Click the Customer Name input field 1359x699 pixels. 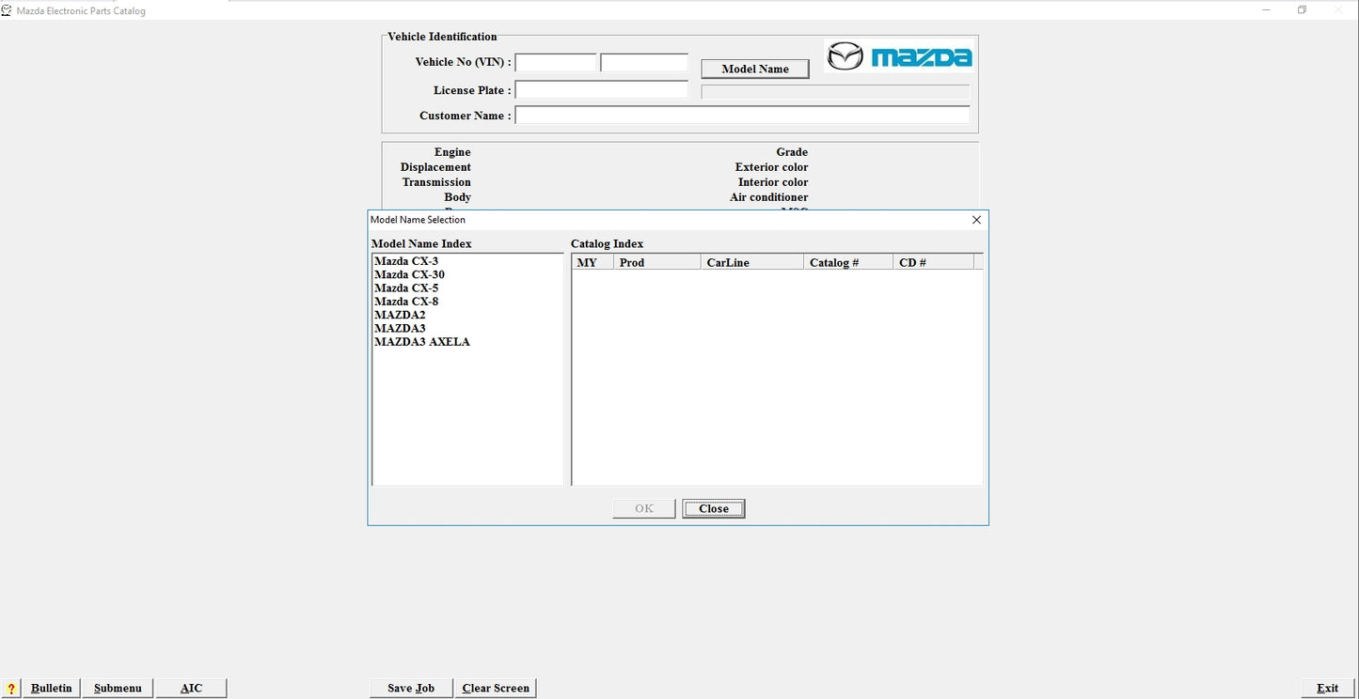[742, 116]
